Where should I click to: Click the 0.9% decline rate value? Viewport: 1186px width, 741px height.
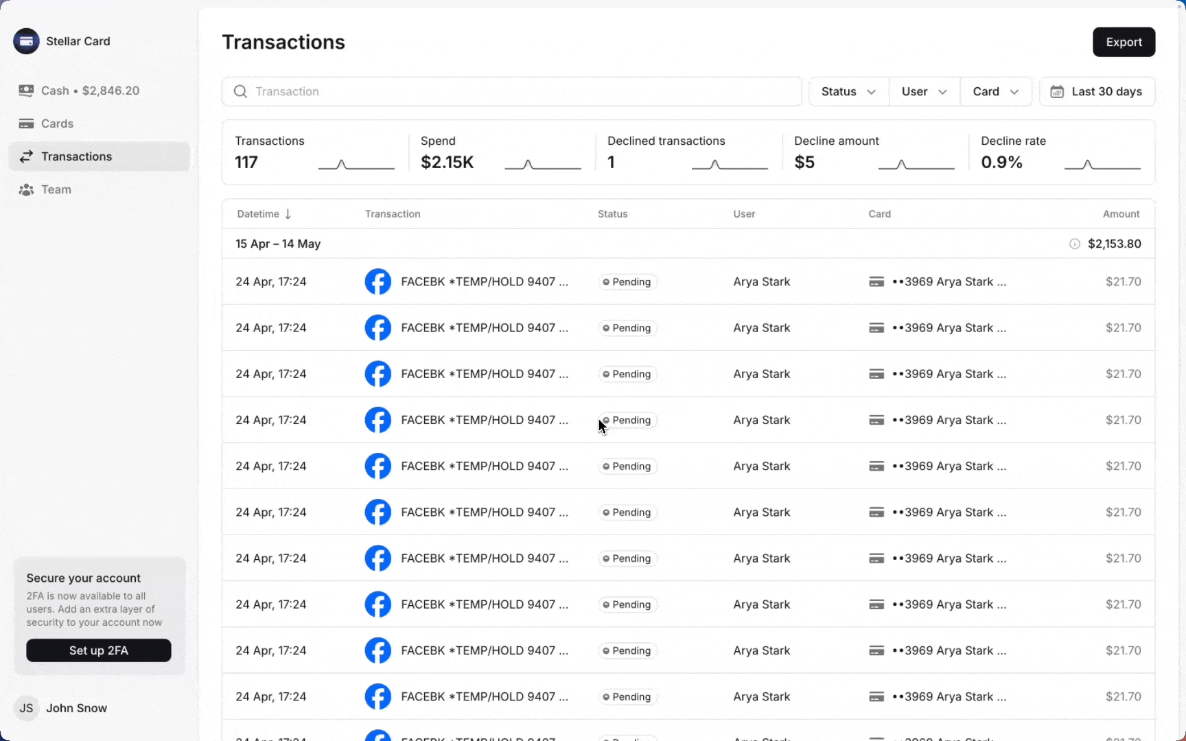coord(1001,163)
